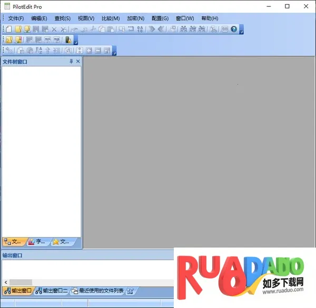Viewport: 316px width, 308px height.
Task: Click the left scroll arrow in output window
Action: click(x=5, y=282)
